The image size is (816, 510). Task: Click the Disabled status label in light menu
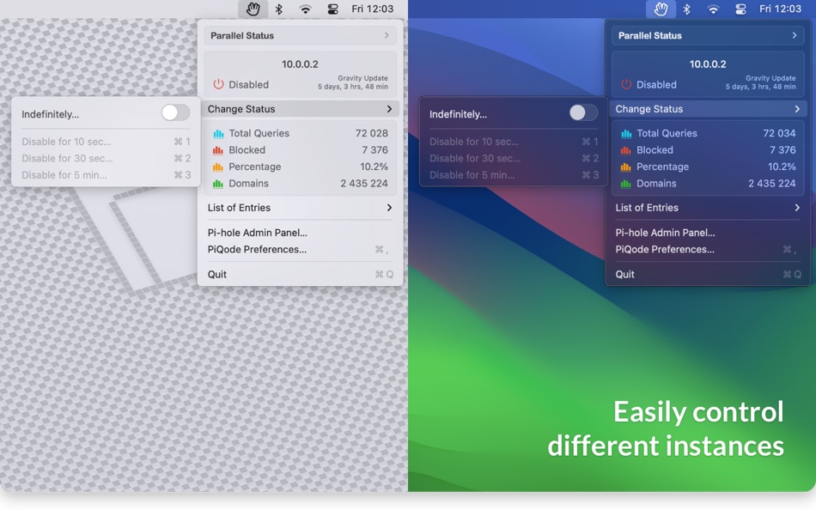pos(249,84)
